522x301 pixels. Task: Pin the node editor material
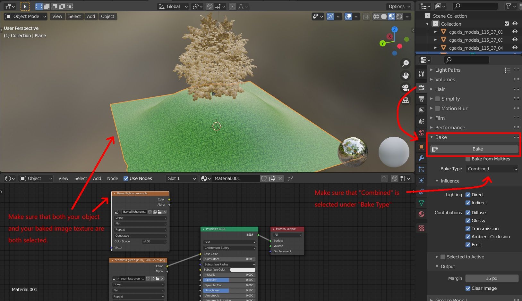[290, 178]
